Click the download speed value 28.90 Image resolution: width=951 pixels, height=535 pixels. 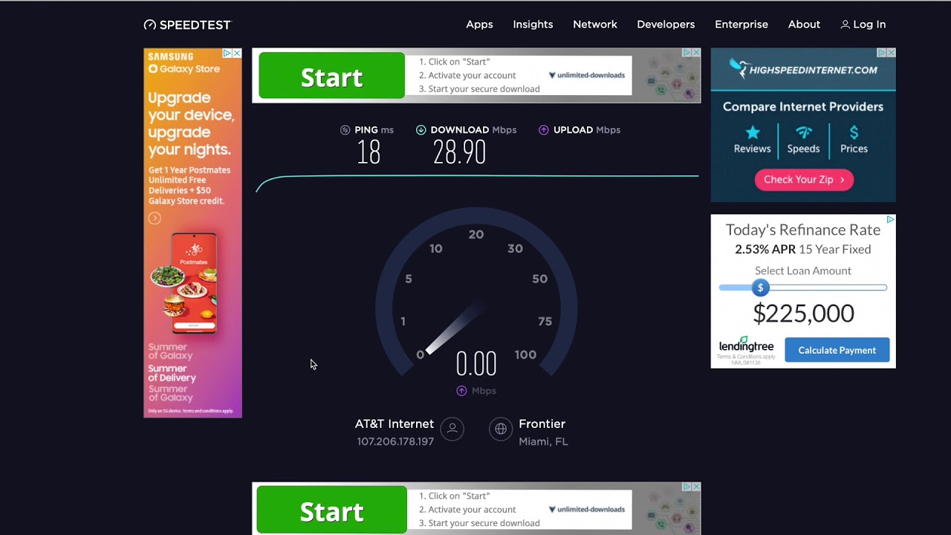[459, 152]
